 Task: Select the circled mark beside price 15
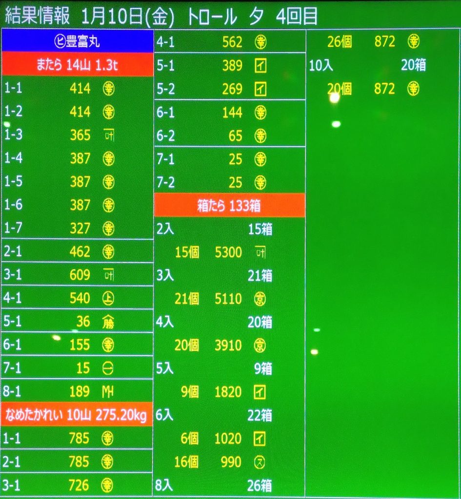coord(108,368)
